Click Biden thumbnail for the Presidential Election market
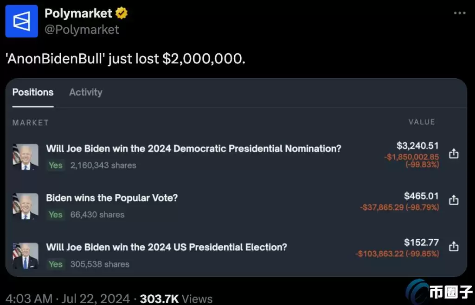The image size is (475, 305). 26,255
